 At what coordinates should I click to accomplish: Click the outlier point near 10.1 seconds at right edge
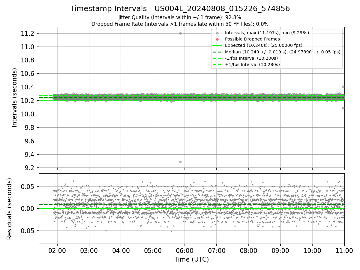point(343,108)
